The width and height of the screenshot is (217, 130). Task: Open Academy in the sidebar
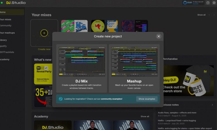tap(5, 59)
